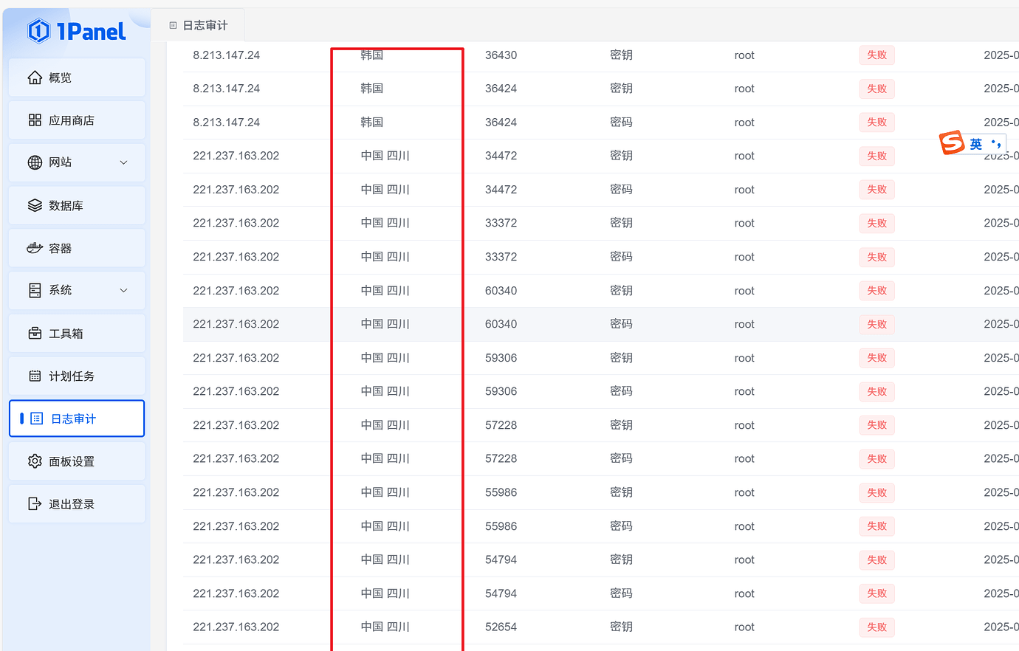1019x651 pixels.
Task: Click the 日志审计 list icon in sidebar
Action: point(37,418)
